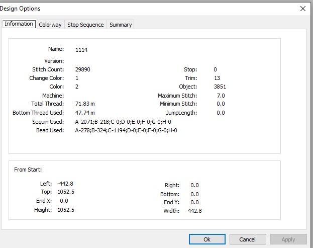The height and width of the screenshot is (248, 313).
Task: Switch to the Information tab
Action: (19, 24)
